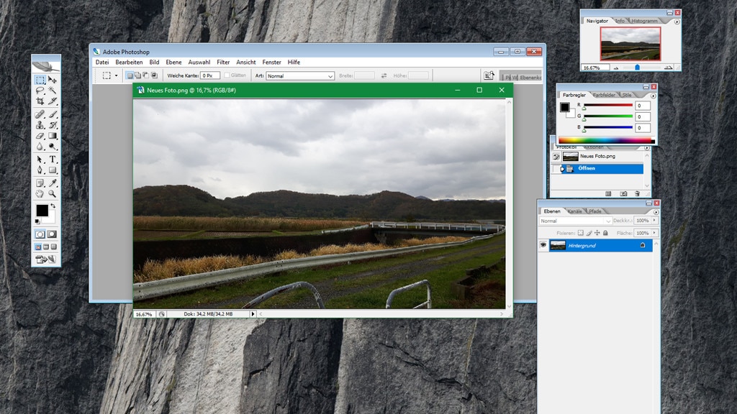Pick the Lasso tool
Viewport: 737px width, 414px height.
click(x=40, y=91)
